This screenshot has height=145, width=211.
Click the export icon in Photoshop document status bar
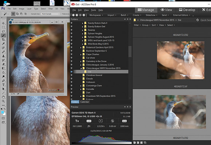point(18,94)
